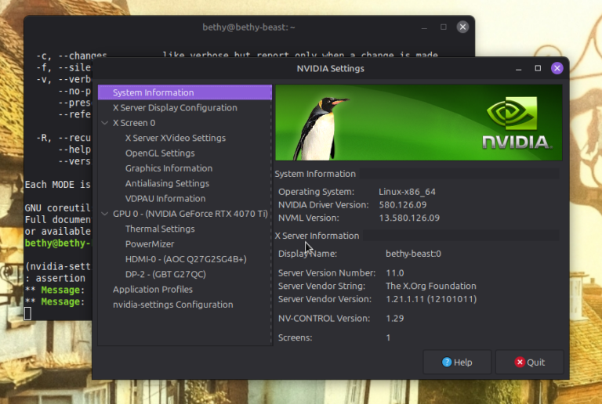Maximize the NVIDIA Settings window
Viewport: 602px width, 404px height.
[x=538, y=68]
